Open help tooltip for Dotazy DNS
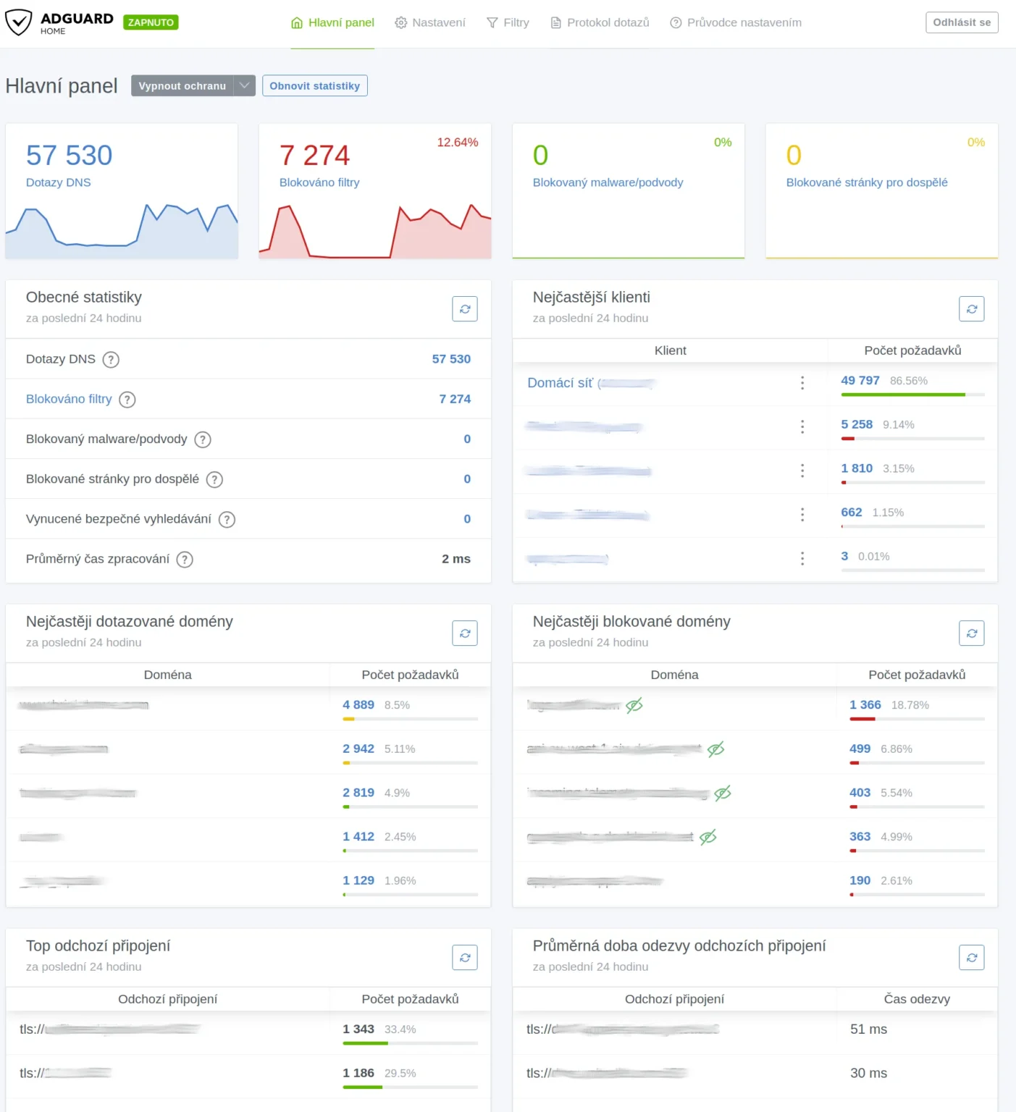The image size is (1016, 1112). pos(111,360)
